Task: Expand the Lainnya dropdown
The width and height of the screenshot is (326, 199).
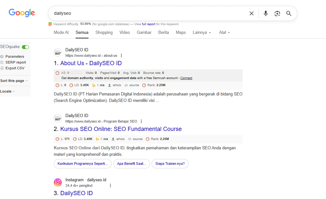Action: 202,33
